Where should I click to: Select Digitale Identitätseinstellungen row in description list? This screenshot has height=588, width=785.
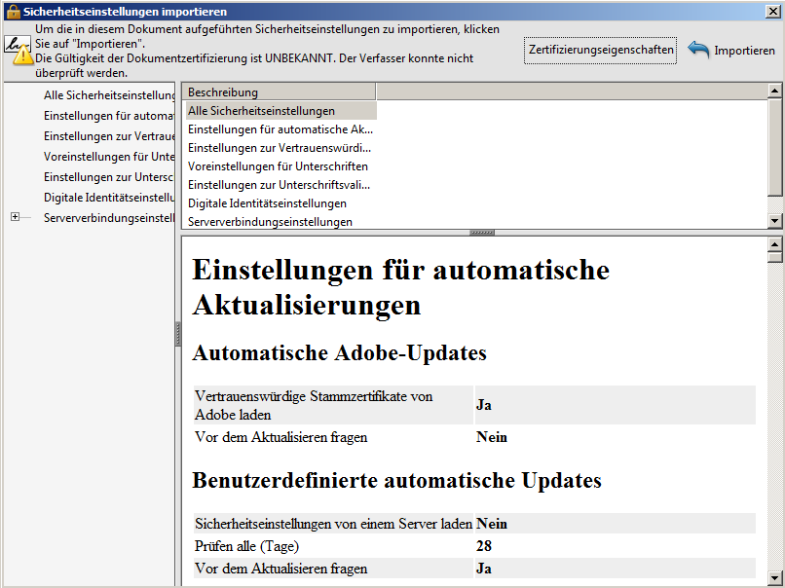pyautogui.click(x=267, y=203)
